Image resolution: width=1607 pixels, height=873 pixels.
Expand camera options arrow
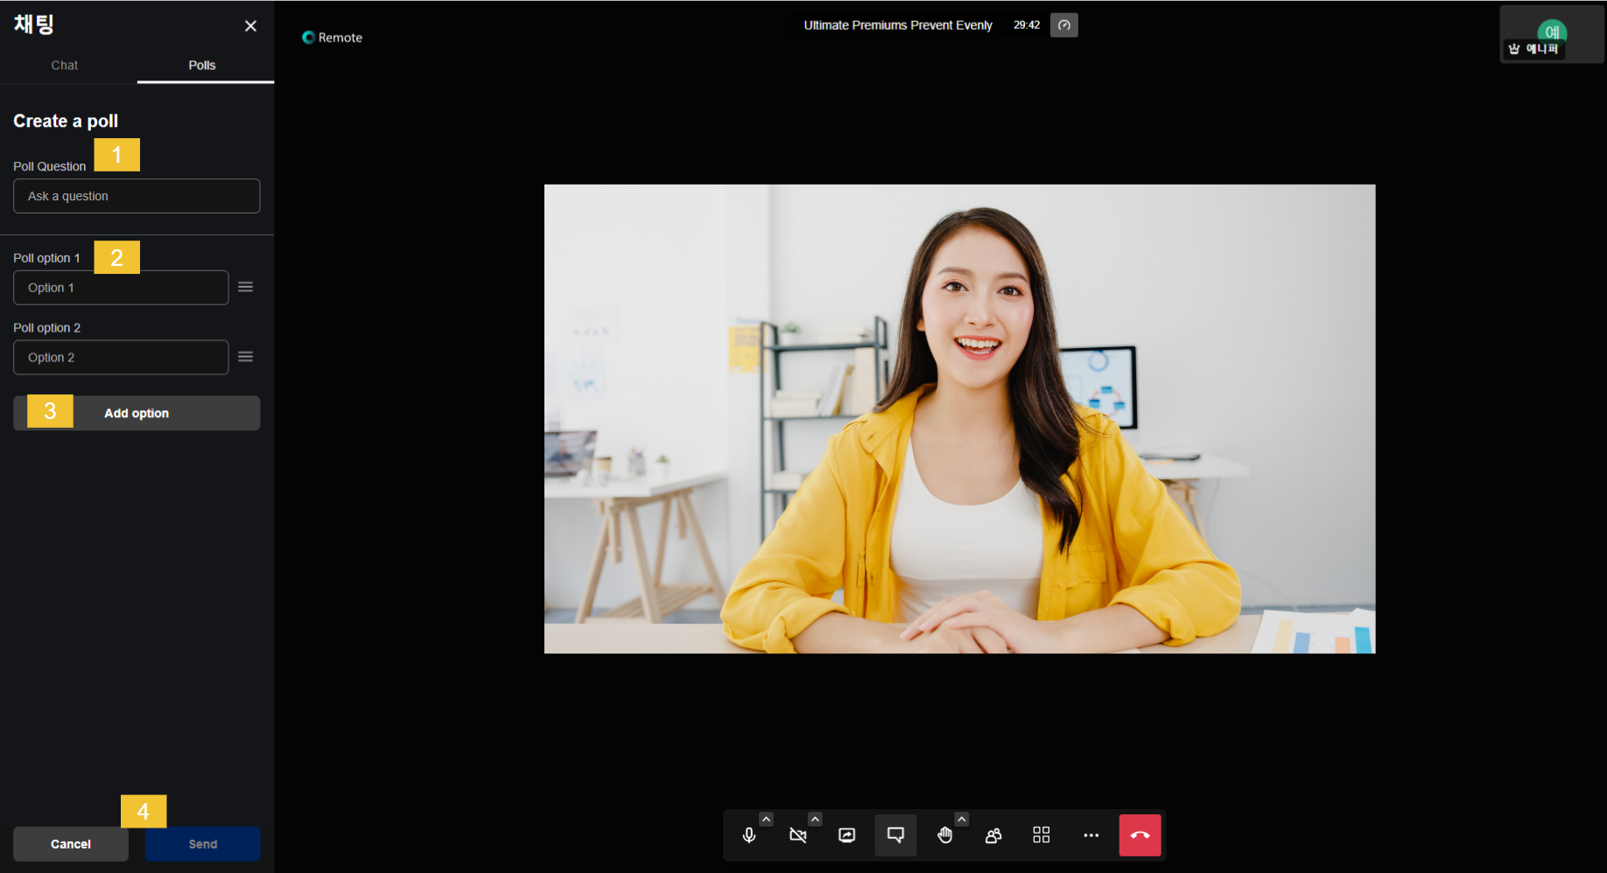[x=815, y=820]
